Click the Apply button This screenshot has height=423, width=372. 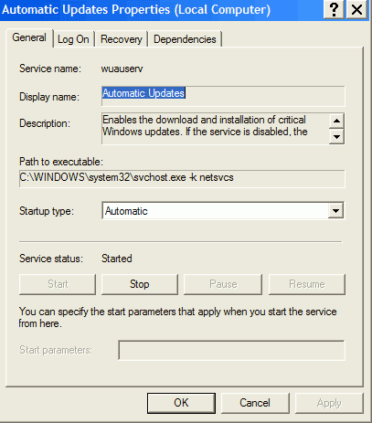click(329, 403)
